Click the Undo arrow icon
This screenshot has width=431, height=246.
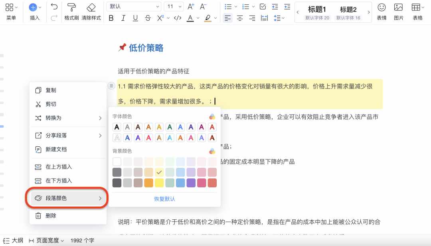tap(54, 7)
